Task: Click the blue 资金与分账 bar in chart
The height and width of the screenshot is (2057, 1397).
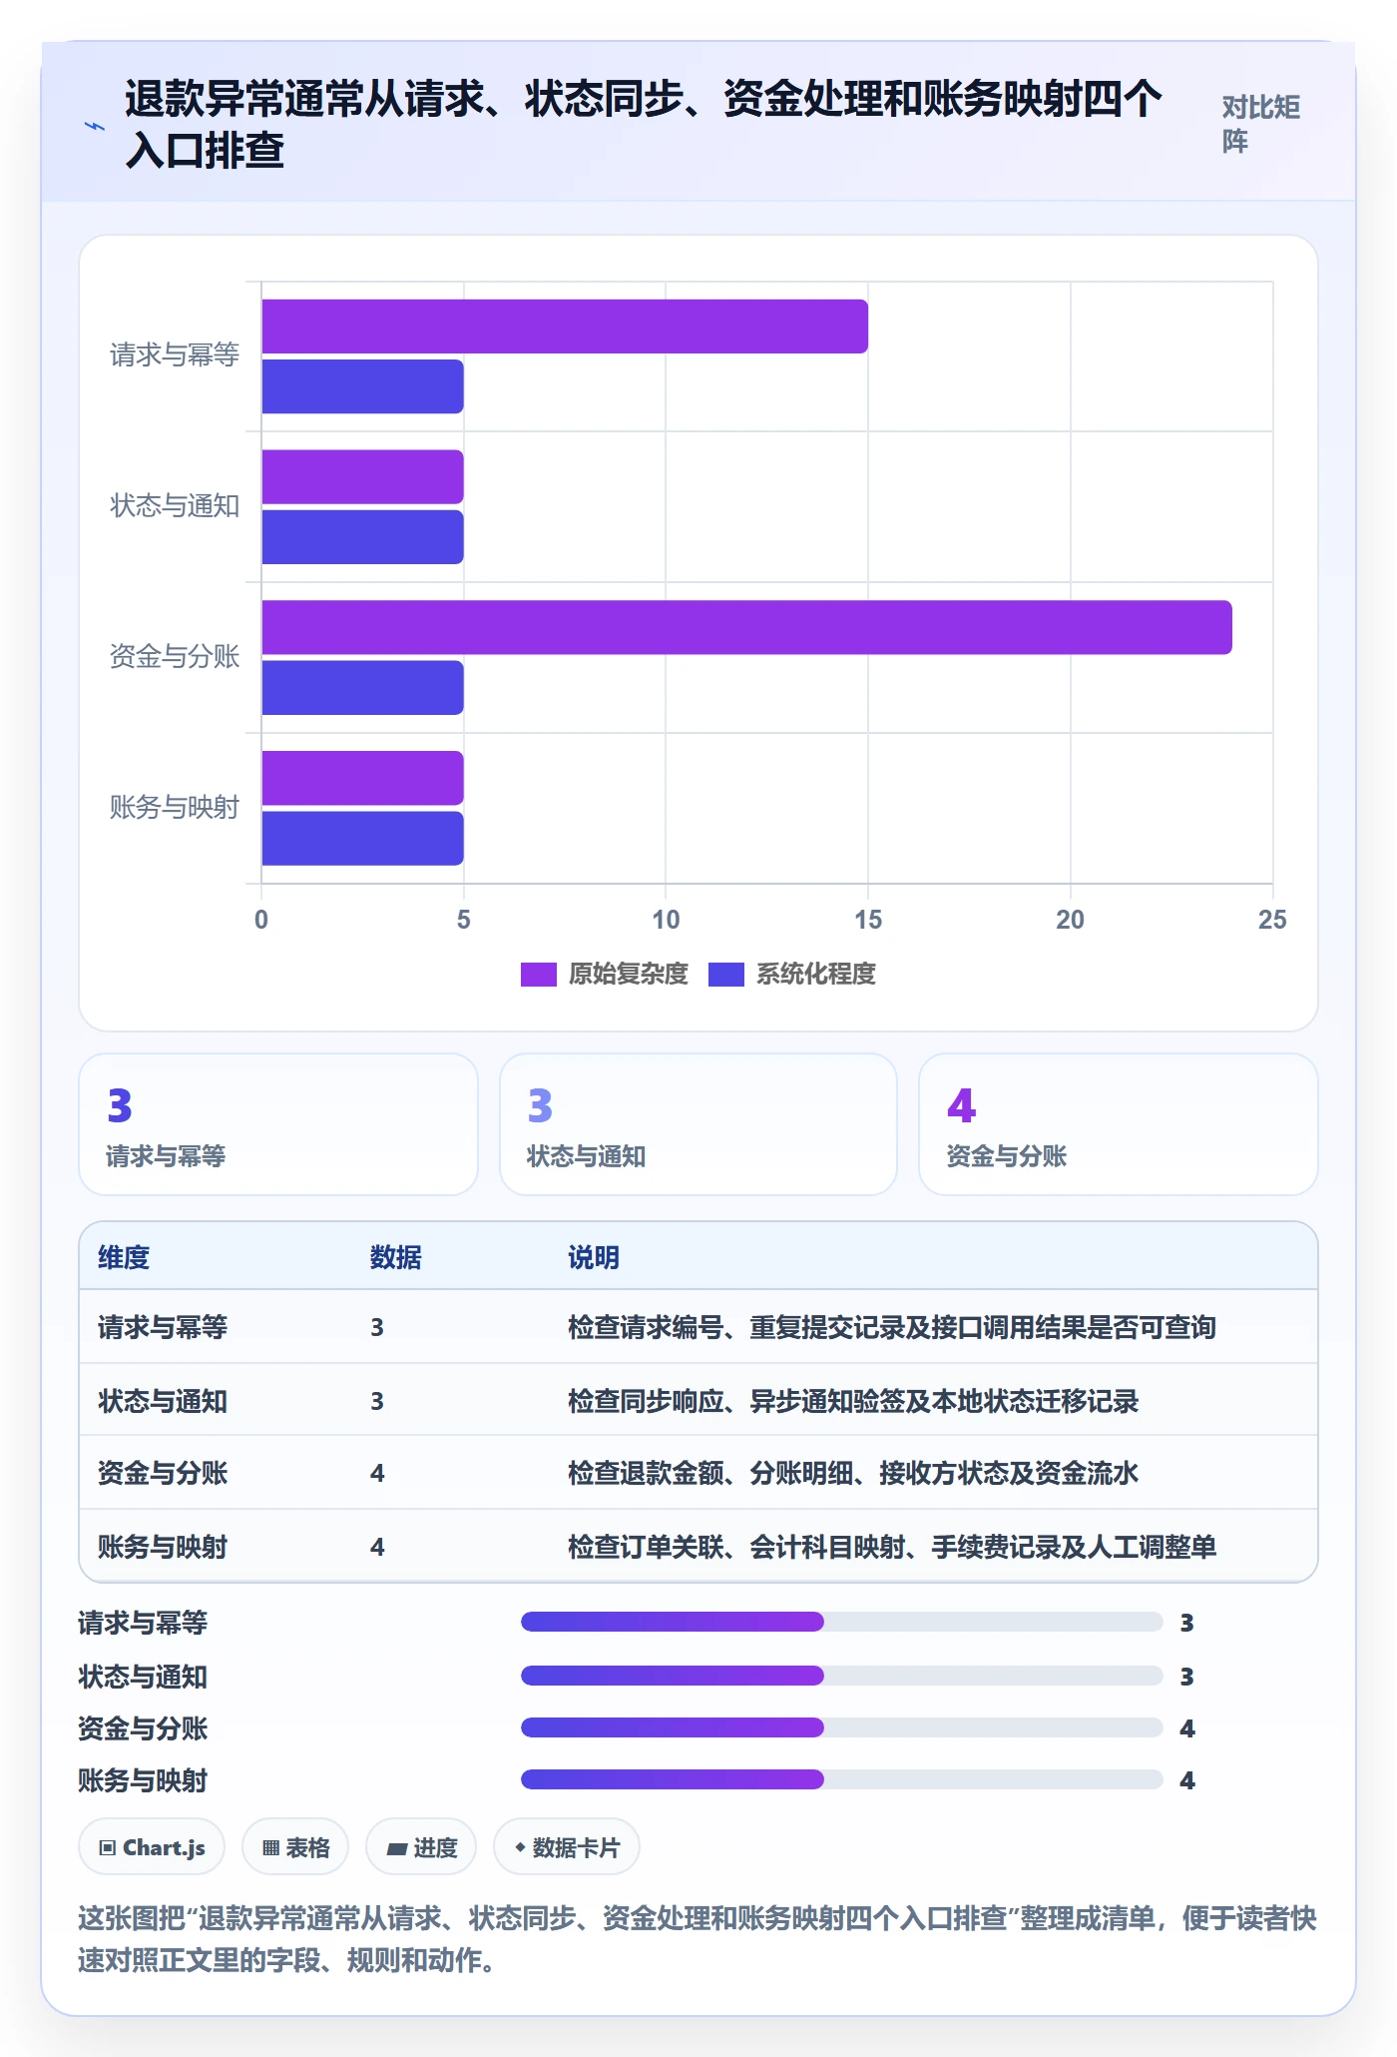Action: 362,688
